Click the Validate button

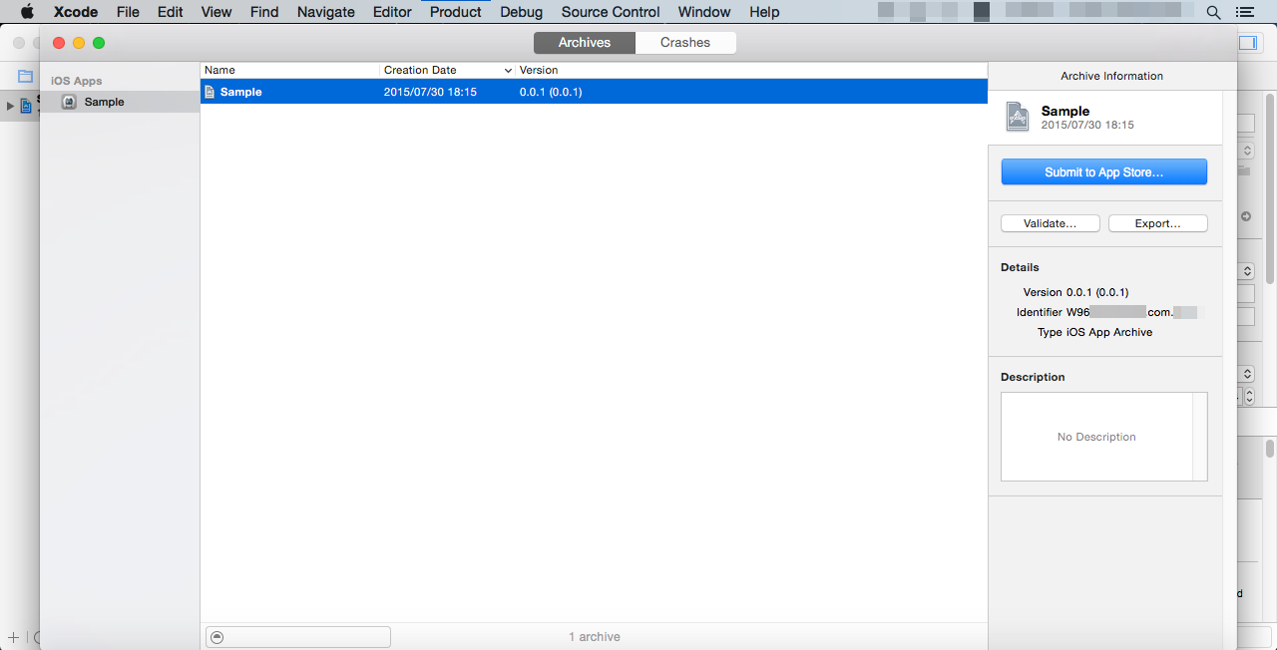tap(1051, 223)
